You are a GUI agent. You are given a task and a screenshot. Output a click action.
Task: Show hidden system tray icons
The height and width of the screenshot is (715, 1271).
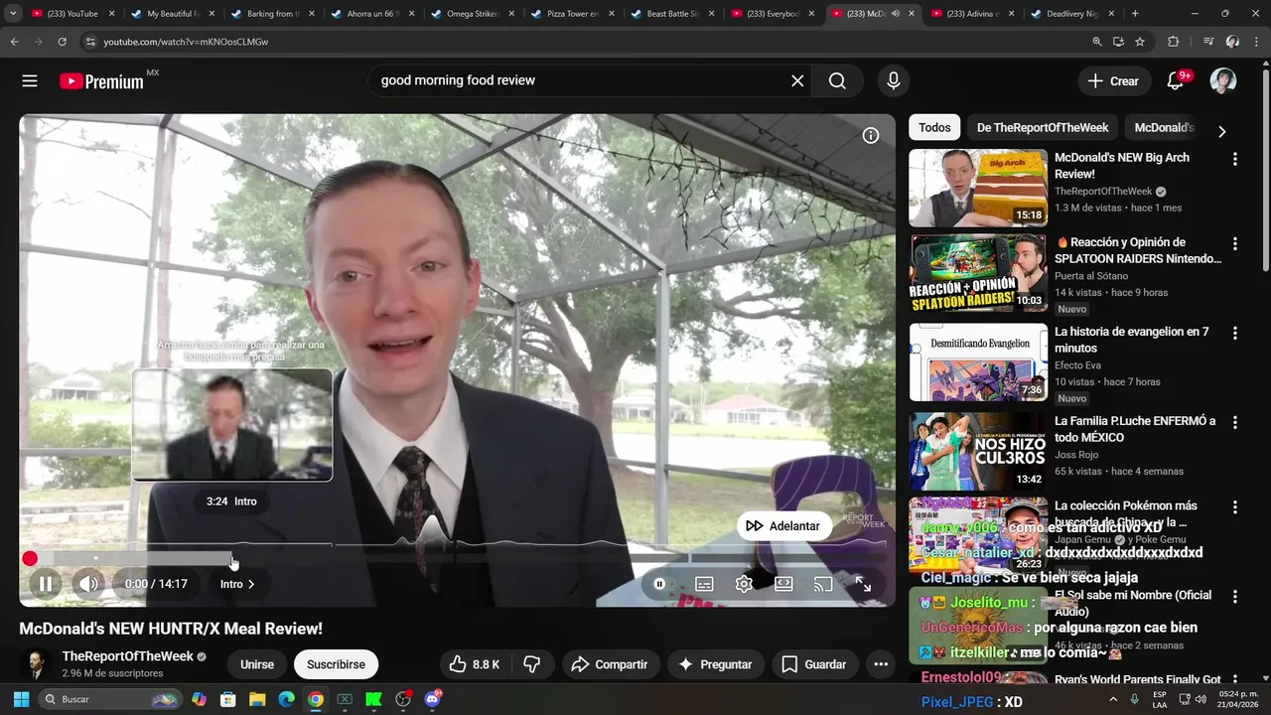pyautogui.click(x=1112, y=699)
